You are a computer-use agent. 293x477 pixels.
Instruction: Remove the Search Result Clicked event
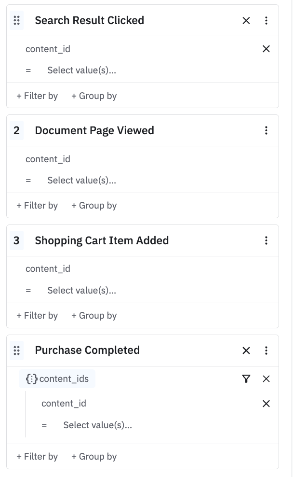coord(246,20)
